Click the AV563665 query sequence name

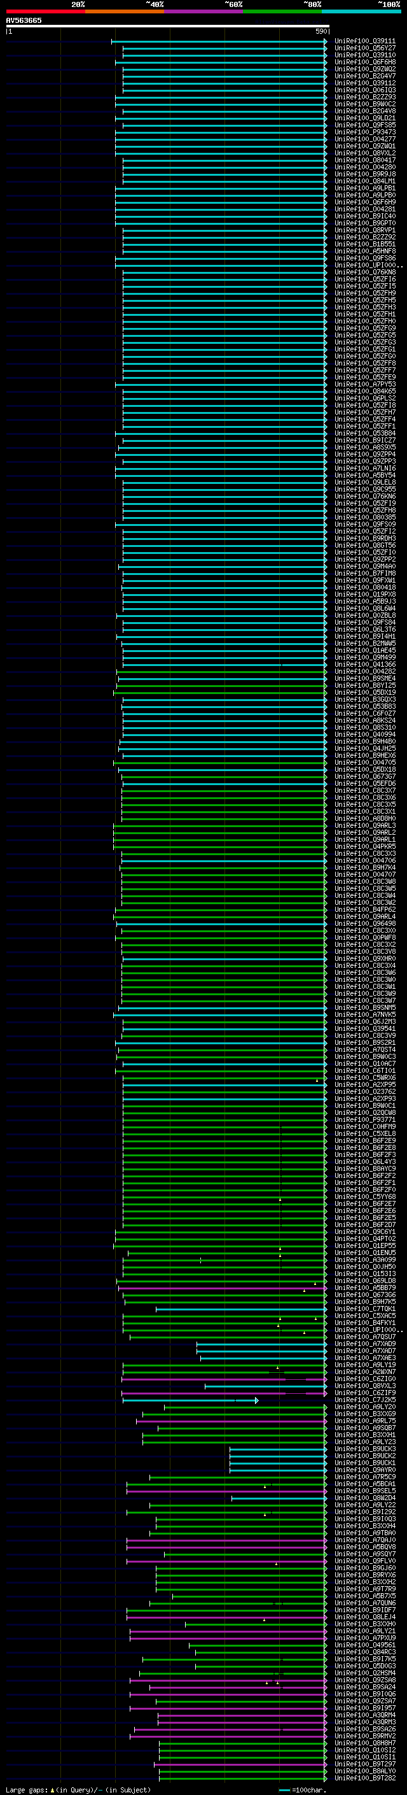tap(24, 20)
